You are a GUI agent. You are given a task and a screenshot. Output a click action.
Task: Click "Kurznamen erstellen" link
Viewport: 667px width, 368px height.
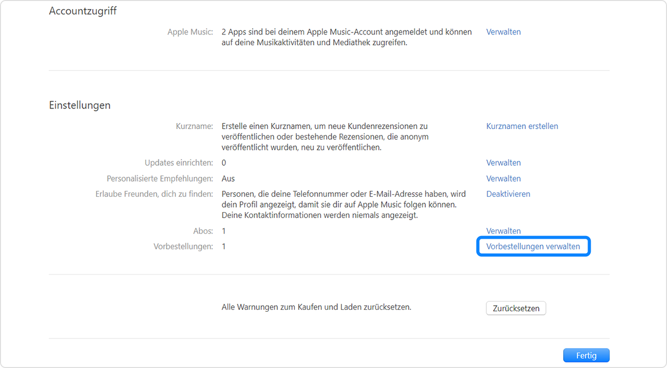point(522,126)
